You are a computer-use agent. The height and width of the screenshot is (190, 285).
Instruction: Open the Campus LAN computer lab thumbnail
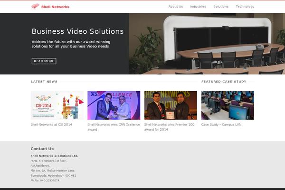228,105
